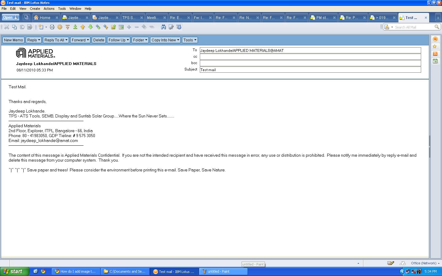
Task: Open the Actions menu
Action: 49,9
